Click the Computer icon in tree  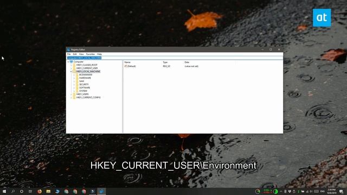(71, 62)
